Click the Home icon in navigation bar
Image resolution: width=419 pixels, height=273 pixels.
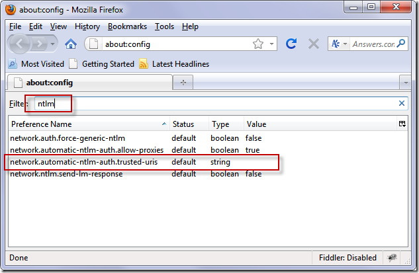[71, 44]
